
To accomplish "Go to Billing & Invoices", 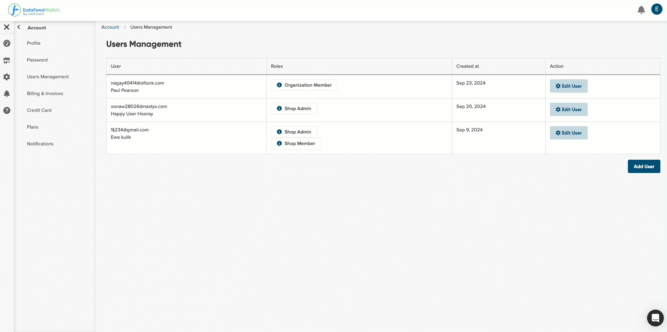I will pos(45,93).
